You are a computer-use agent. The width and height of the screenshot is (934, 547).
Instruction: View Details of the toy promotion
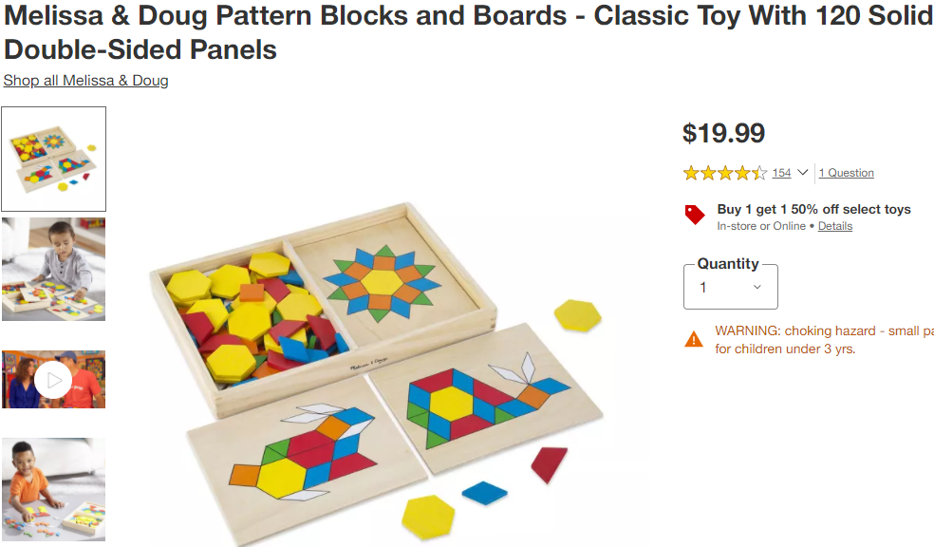(x=835, y=226)
